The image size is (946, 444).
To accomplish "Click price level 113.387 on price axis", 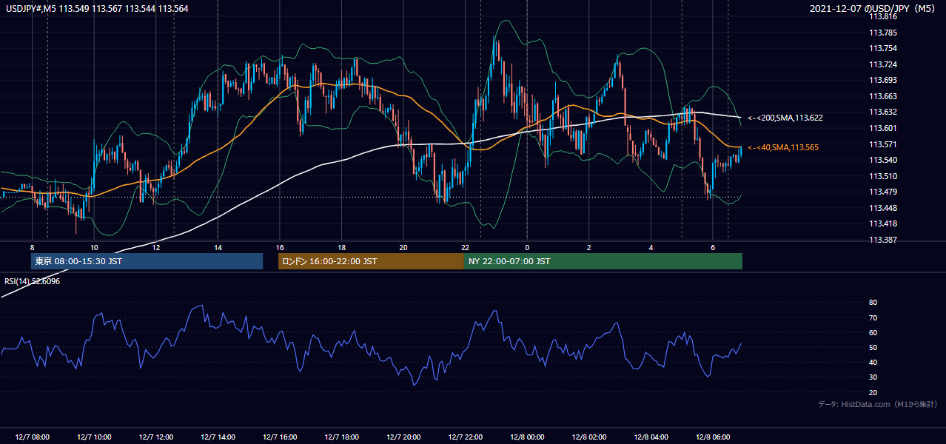I will [884, 240].
